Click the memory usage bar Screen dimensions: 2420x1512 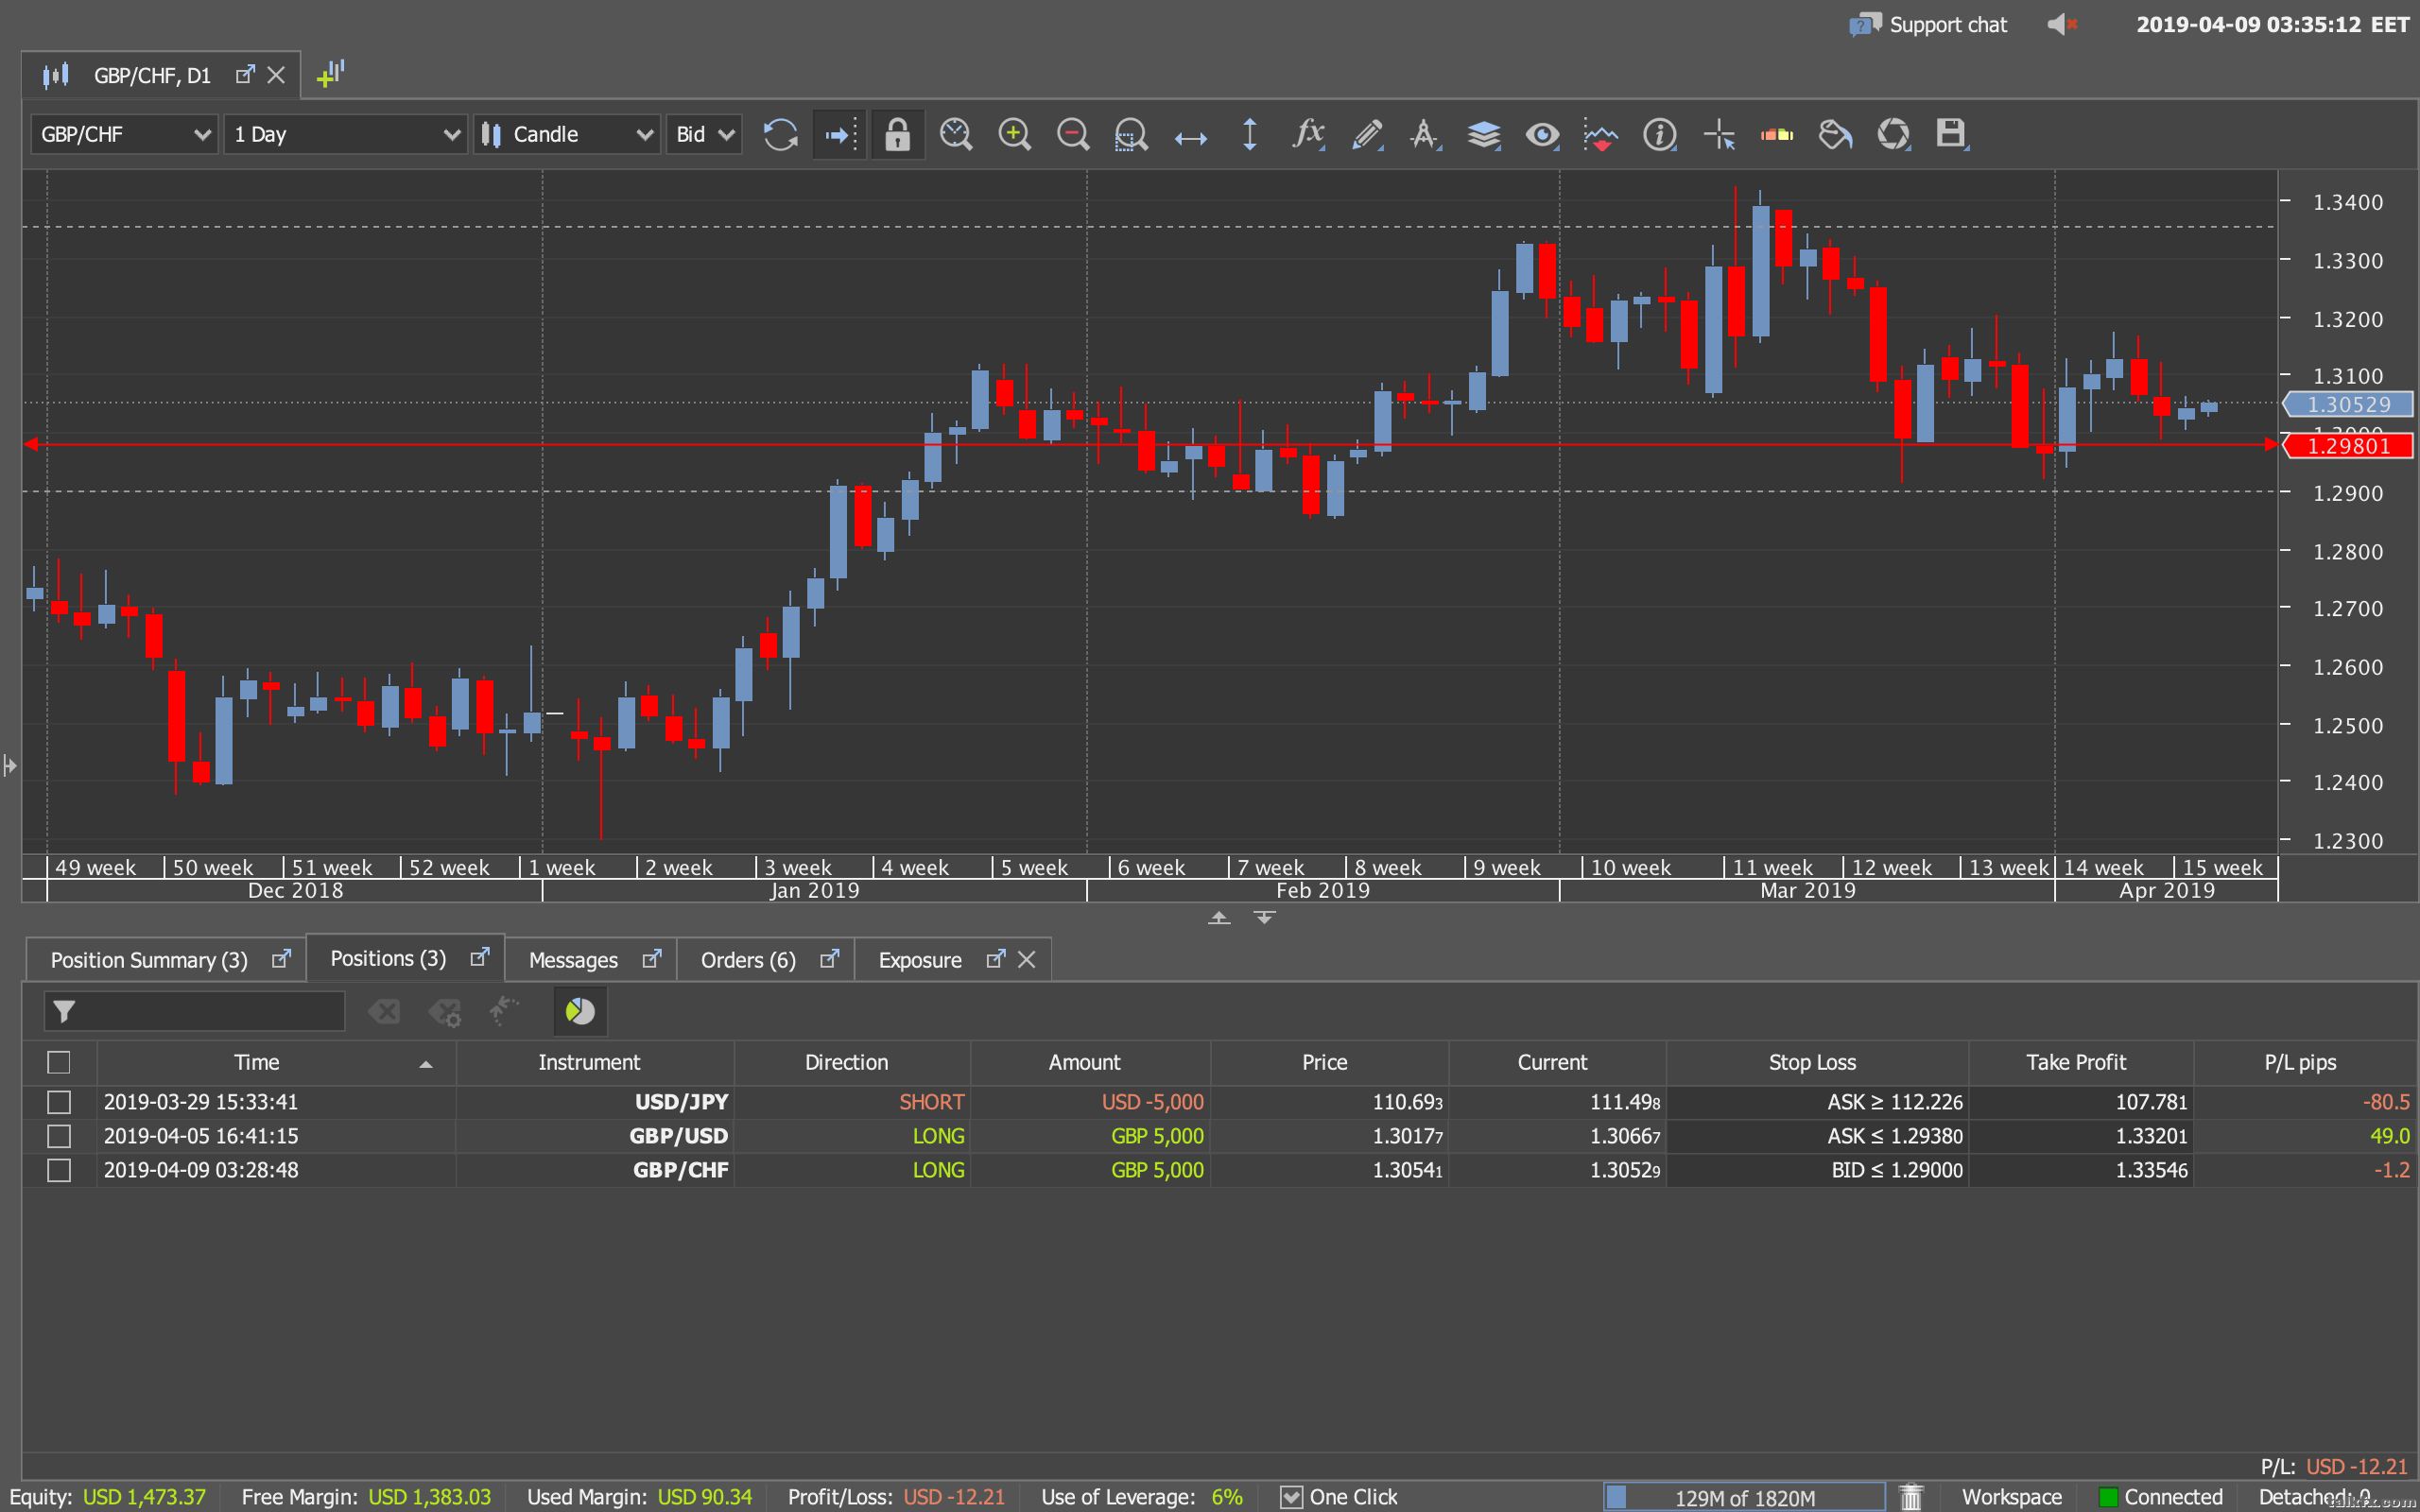click(1744, 1497)
